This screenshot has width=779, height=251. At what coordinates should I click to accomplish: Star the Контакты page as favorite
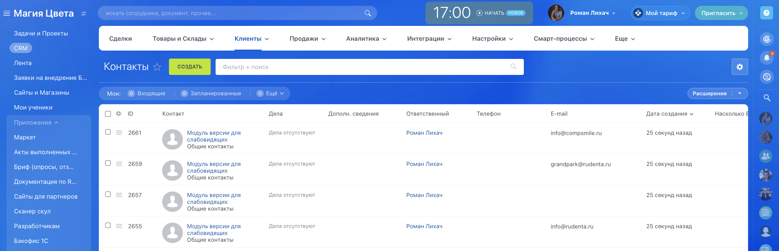click(x=157, y=67)
